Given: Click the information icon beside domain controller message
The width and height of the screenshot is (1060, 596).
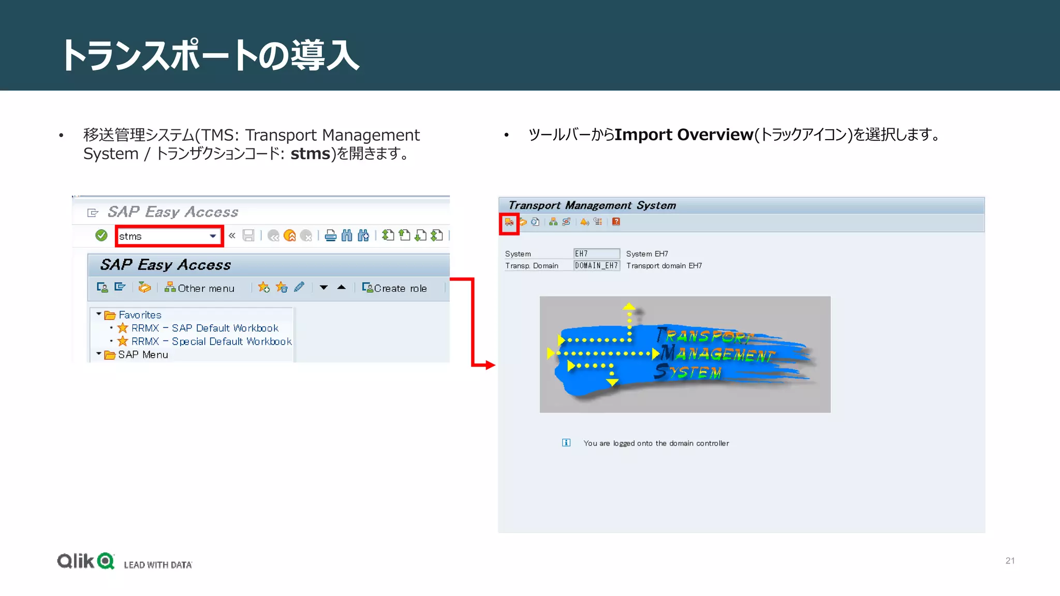Looking at the screenshot, I should point(566,443).
